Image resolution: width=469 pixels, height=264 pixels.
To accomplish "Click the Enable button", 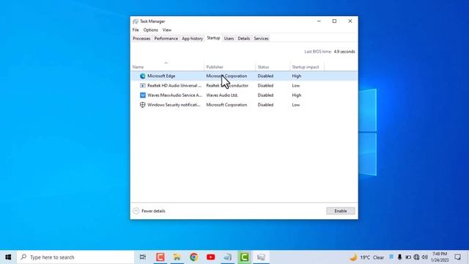I will (x=340, y=211).
